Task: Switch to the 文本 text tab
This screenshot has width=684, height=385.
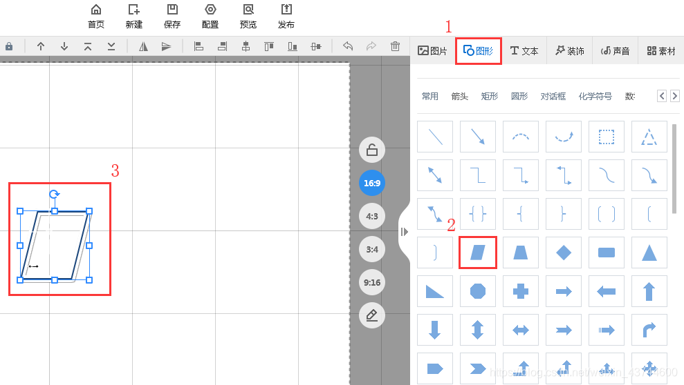Action: coord(524,51)
